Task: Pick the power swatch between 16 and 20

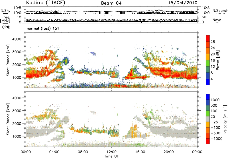Action: (208, 57)
